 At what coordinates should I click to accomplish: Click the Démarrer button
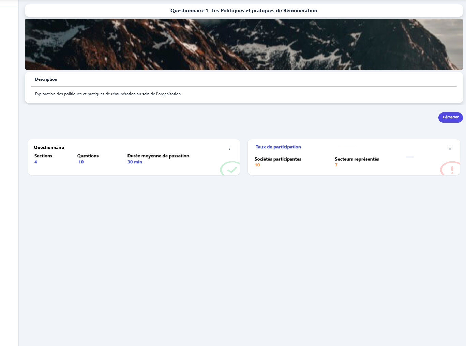[450, 117]
